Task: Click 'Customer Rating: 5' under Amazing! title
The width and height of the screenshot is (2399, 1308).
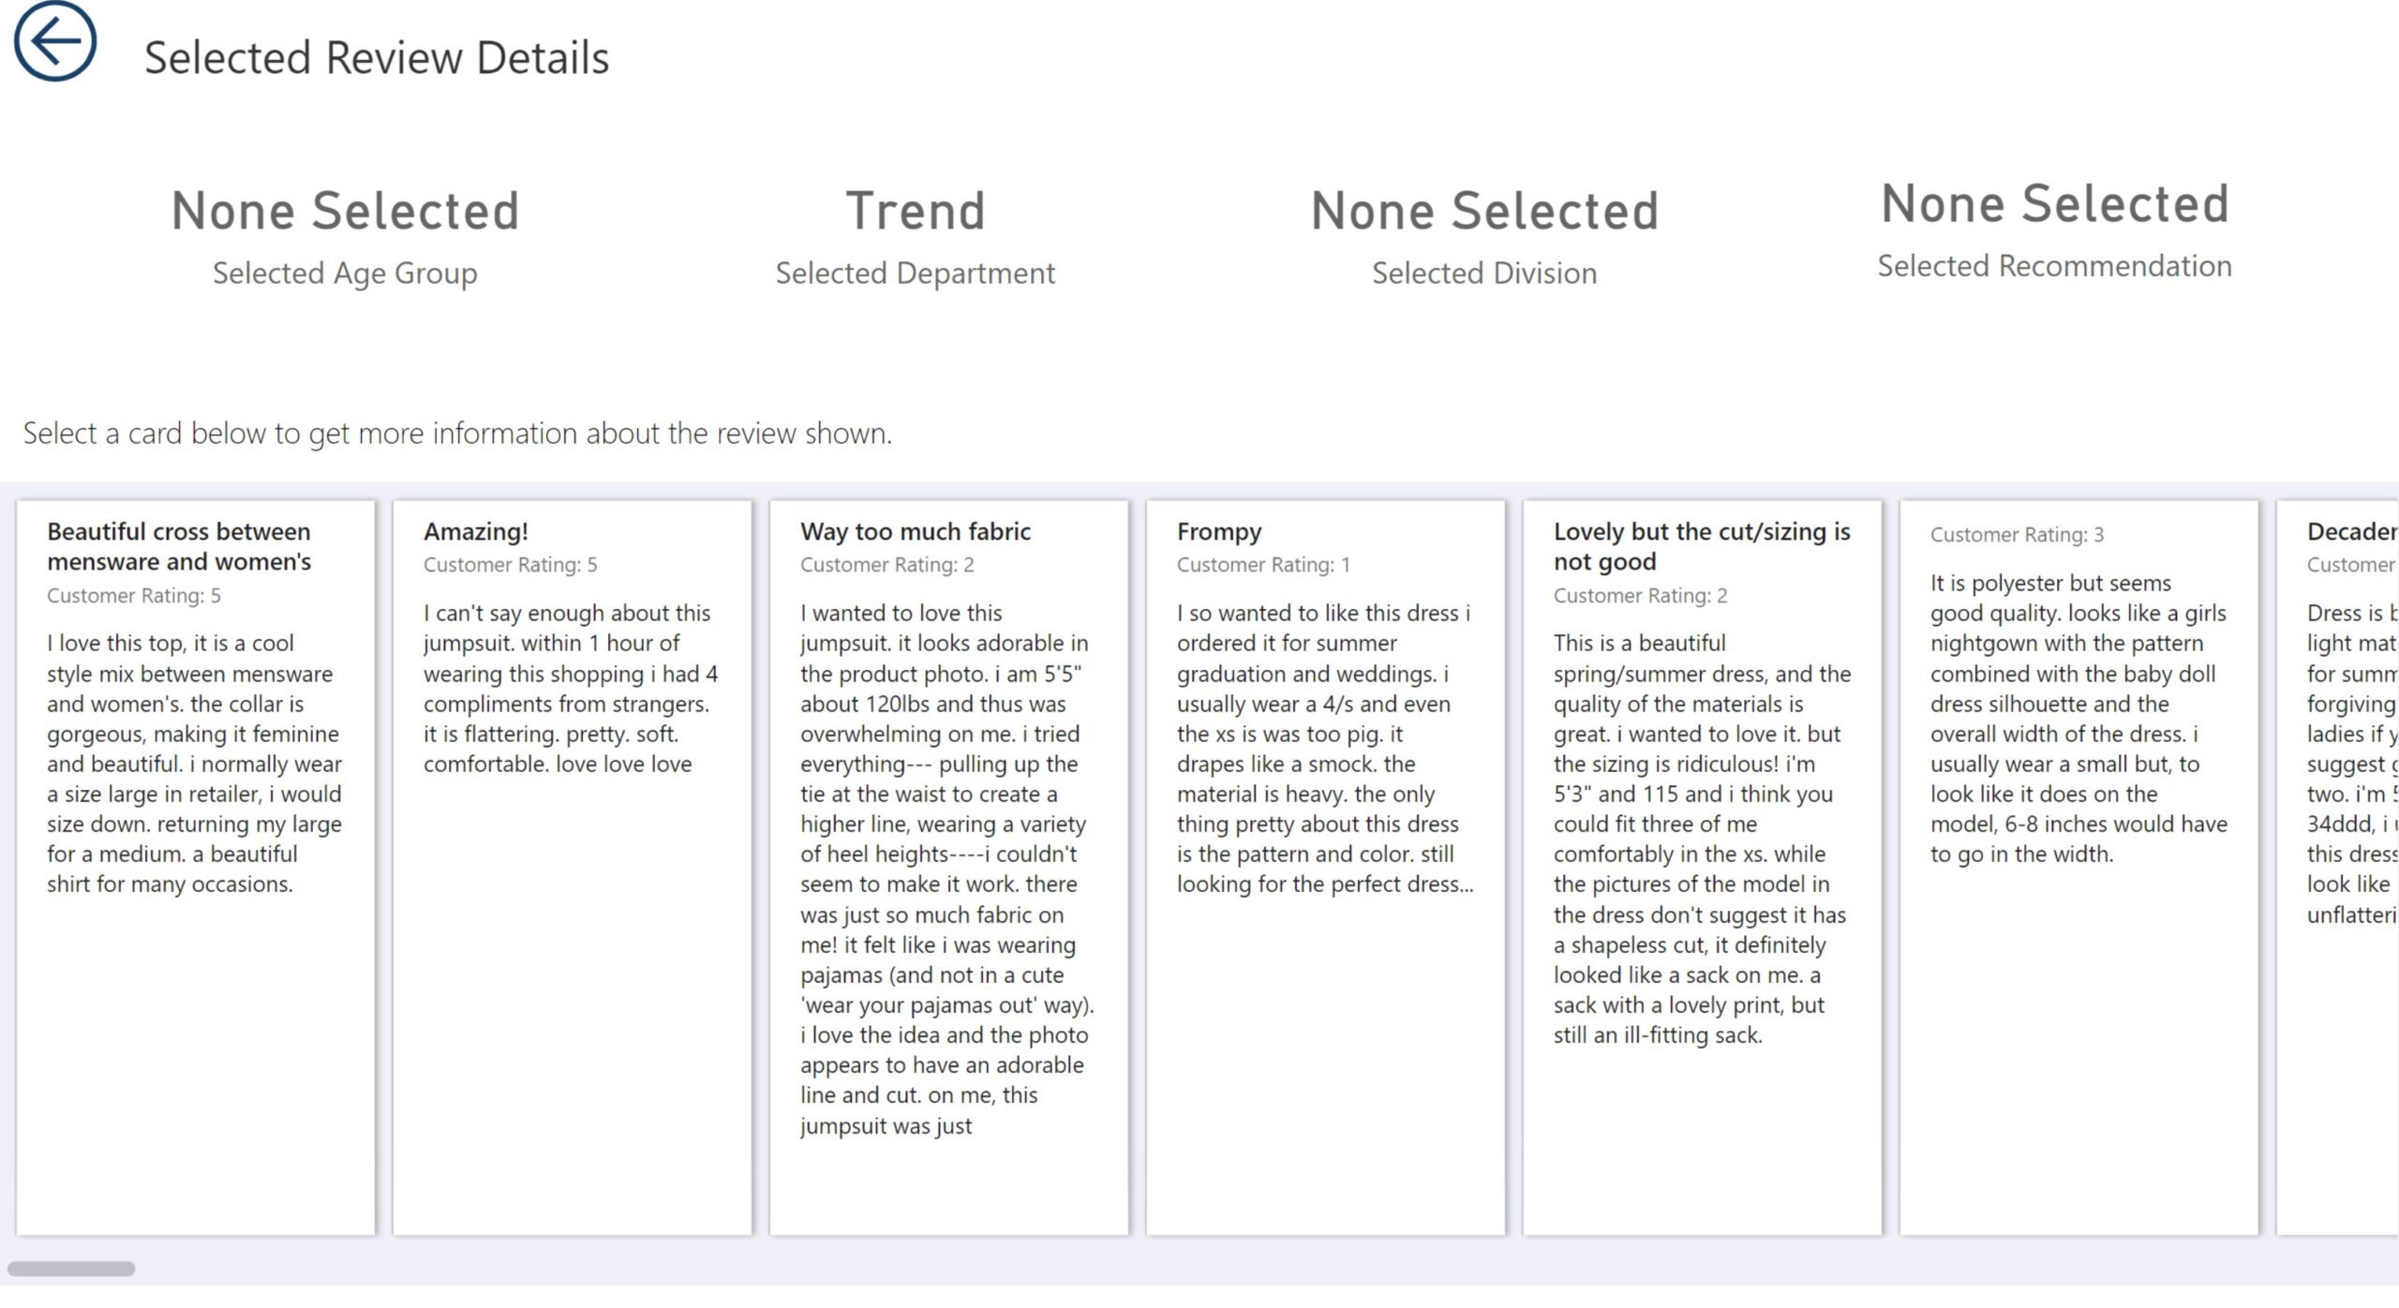Action: click(510, 565)
